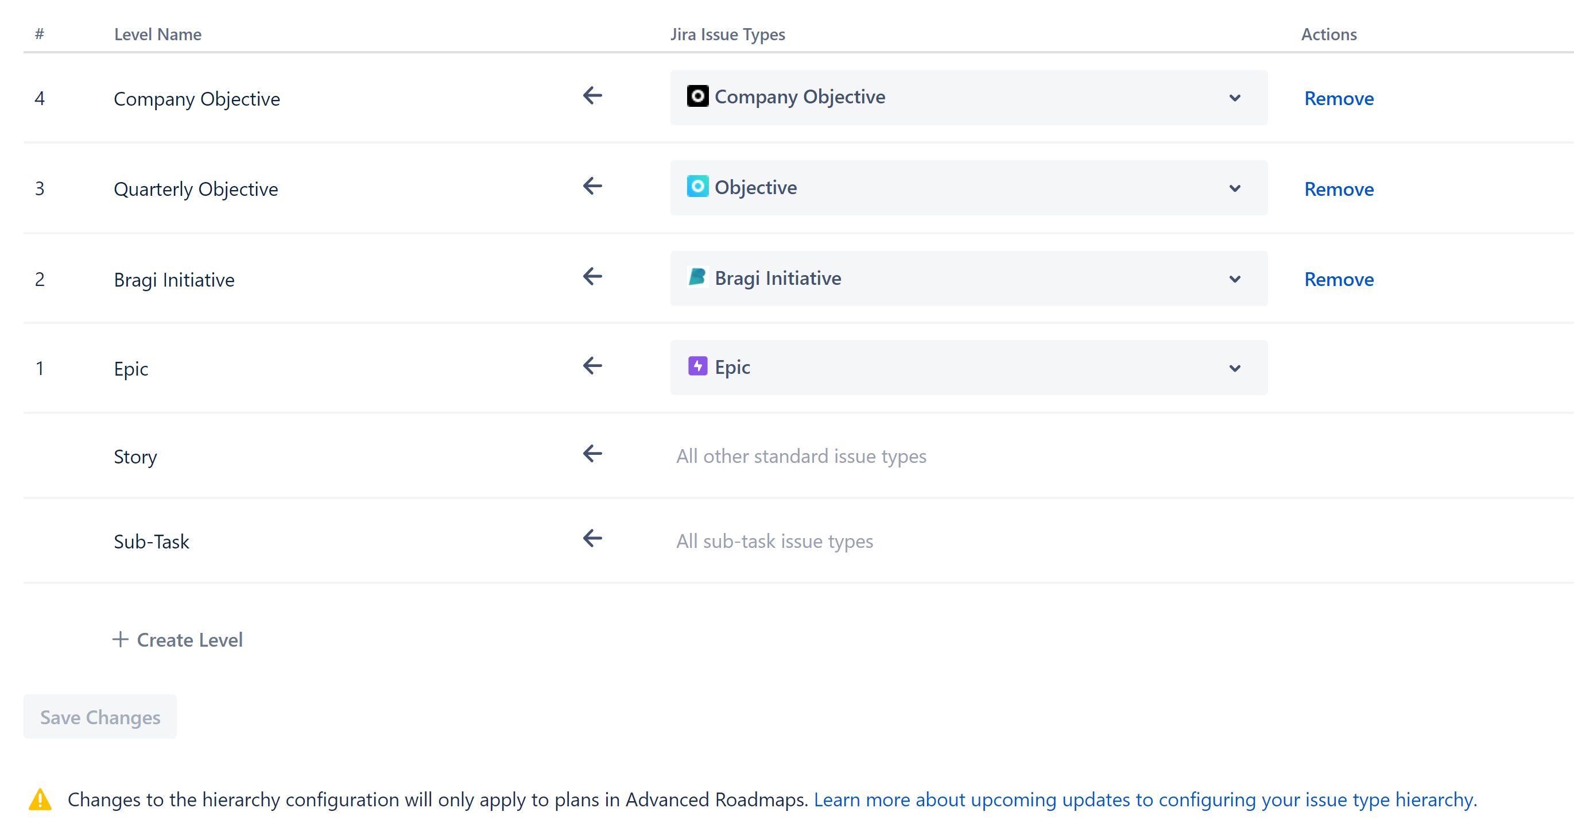The image size is (1574, 827).
Task: Click the black Company Objective issue type icon
Action: (697, 96)
